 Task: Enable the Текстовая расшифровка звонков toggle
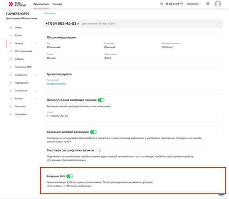click(98, 150)
